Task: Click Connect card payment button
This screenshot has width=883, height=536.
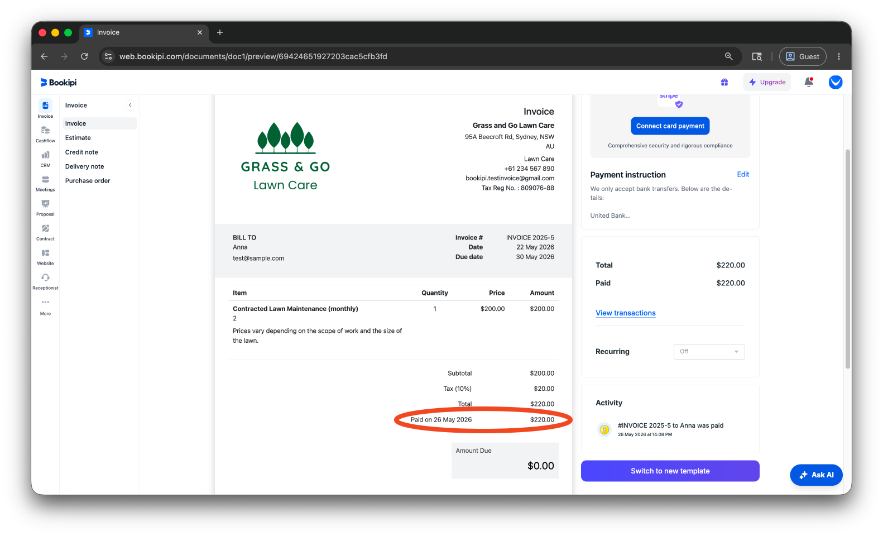Action: tap(670, 126)
